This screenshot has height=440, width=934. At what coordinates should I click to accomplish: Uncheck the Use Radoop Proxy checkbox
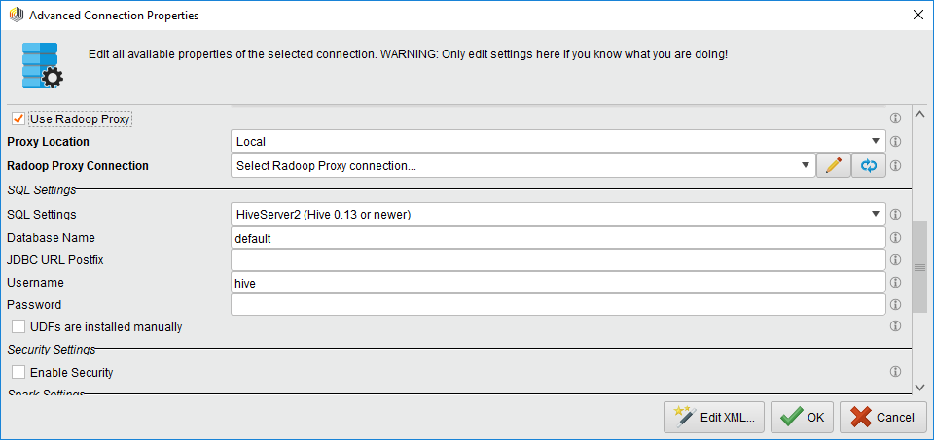(x=18, y=118)
